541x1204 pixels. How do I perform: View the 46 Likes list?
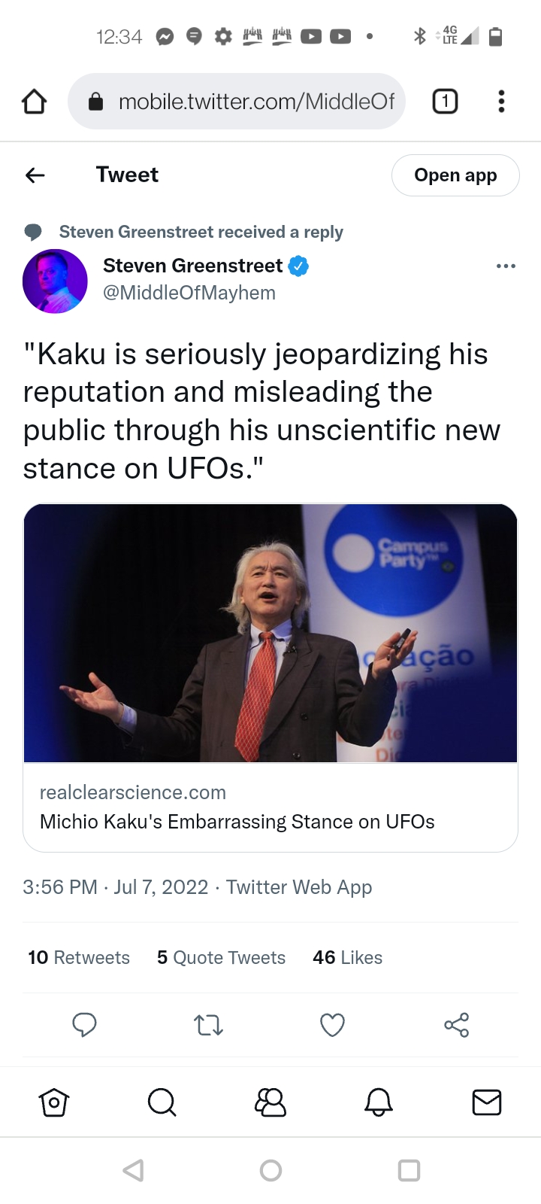click(x=347, y=957)
